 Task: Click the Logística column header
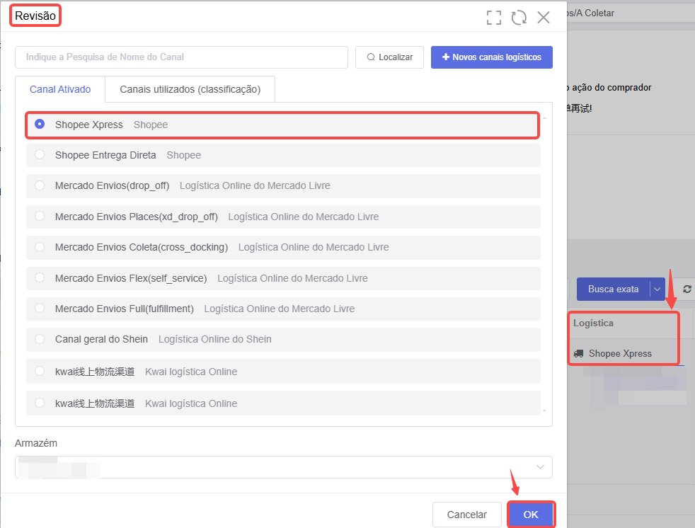click(594, 323)
